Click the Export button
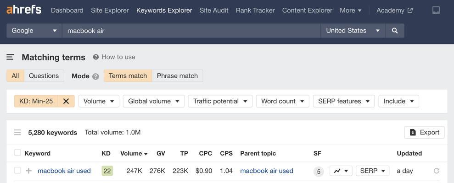 coord(425,133)
